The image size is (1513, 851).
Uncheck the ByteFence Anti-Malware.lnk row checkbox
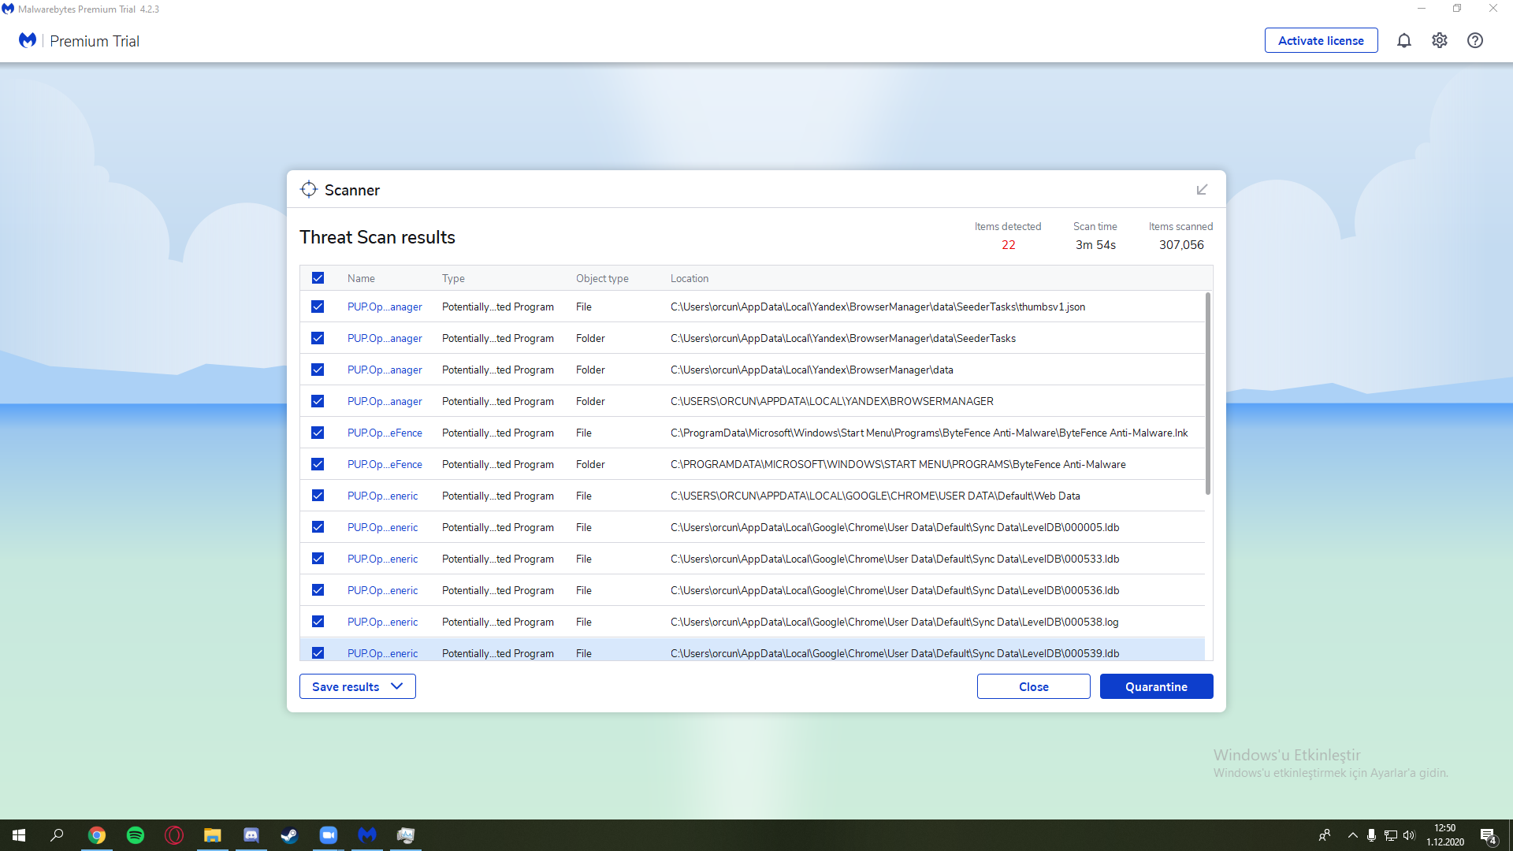(x=318, y=433)
